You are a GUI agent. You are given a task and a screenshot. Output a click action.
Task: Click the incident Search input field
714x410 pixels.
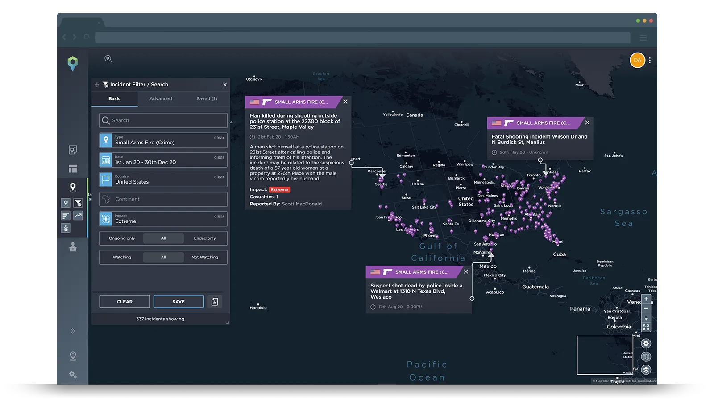[x=163, y=120]
